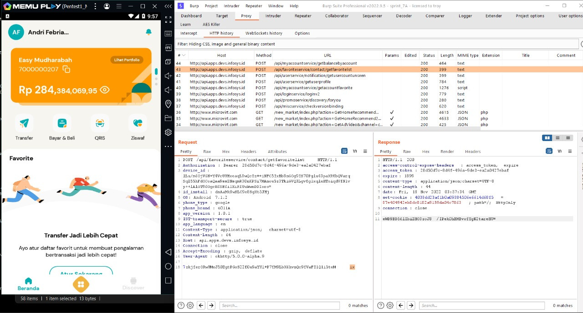Open the center orange menu button
Image resolution: width=583 pixels, height=313 pixels.
81,284
